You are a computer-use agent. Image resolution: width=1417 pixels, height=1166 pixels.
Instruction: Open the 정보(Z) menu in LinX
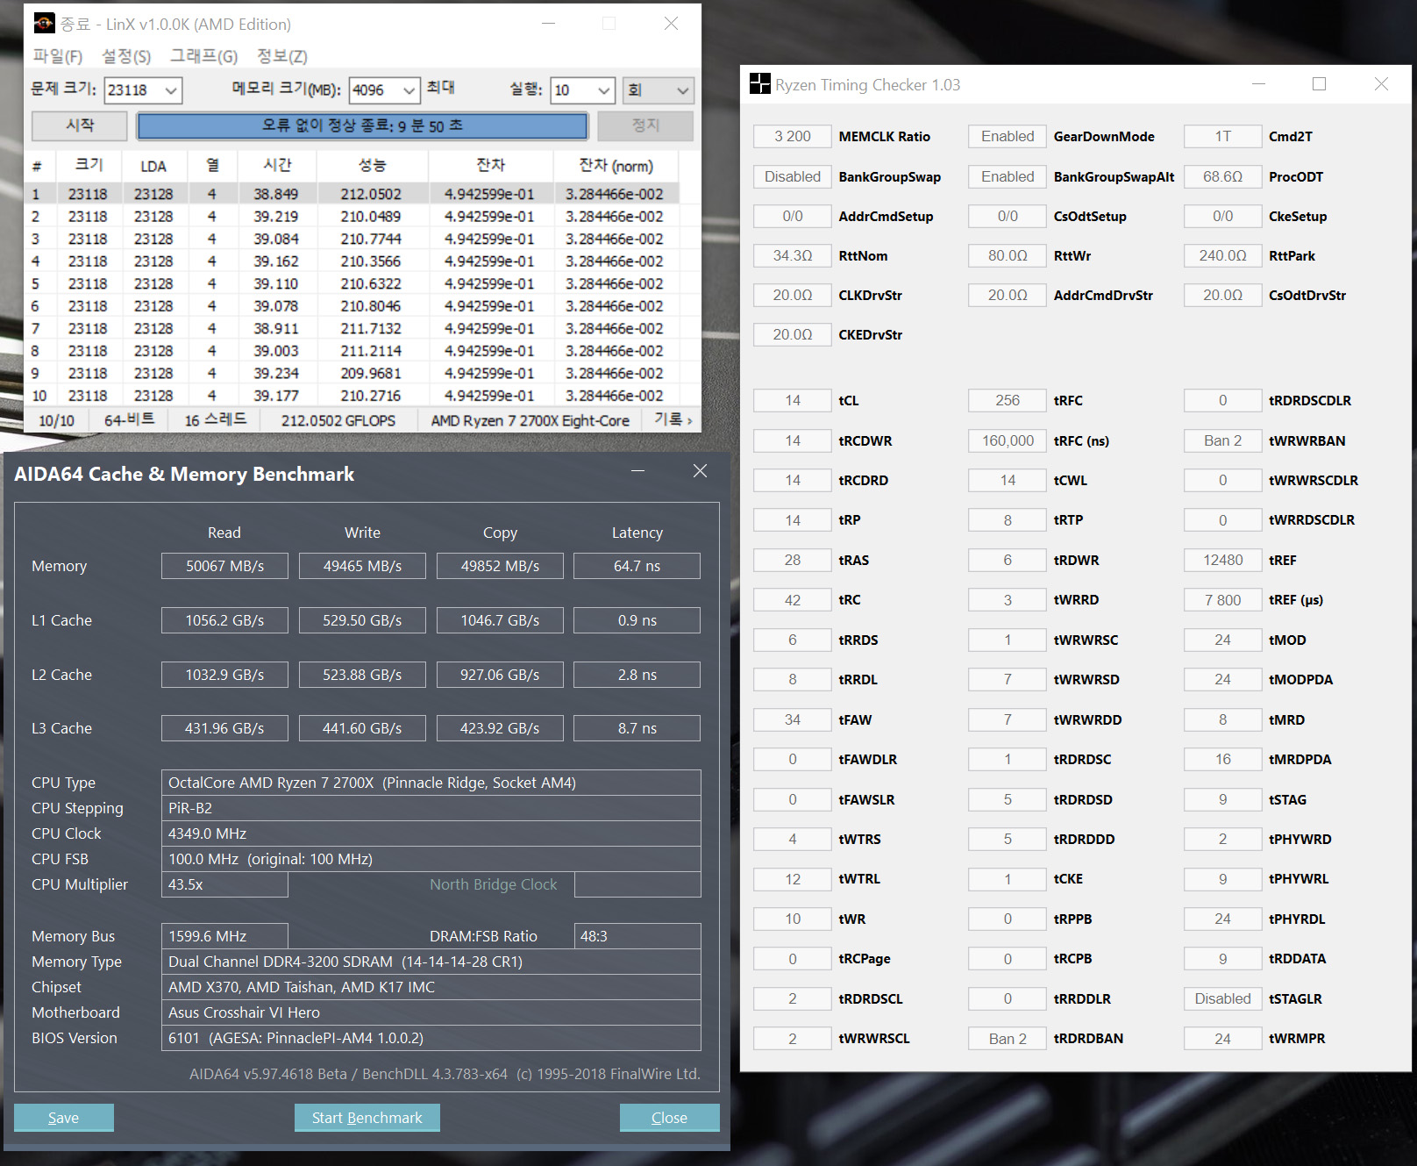click(281, 56)
